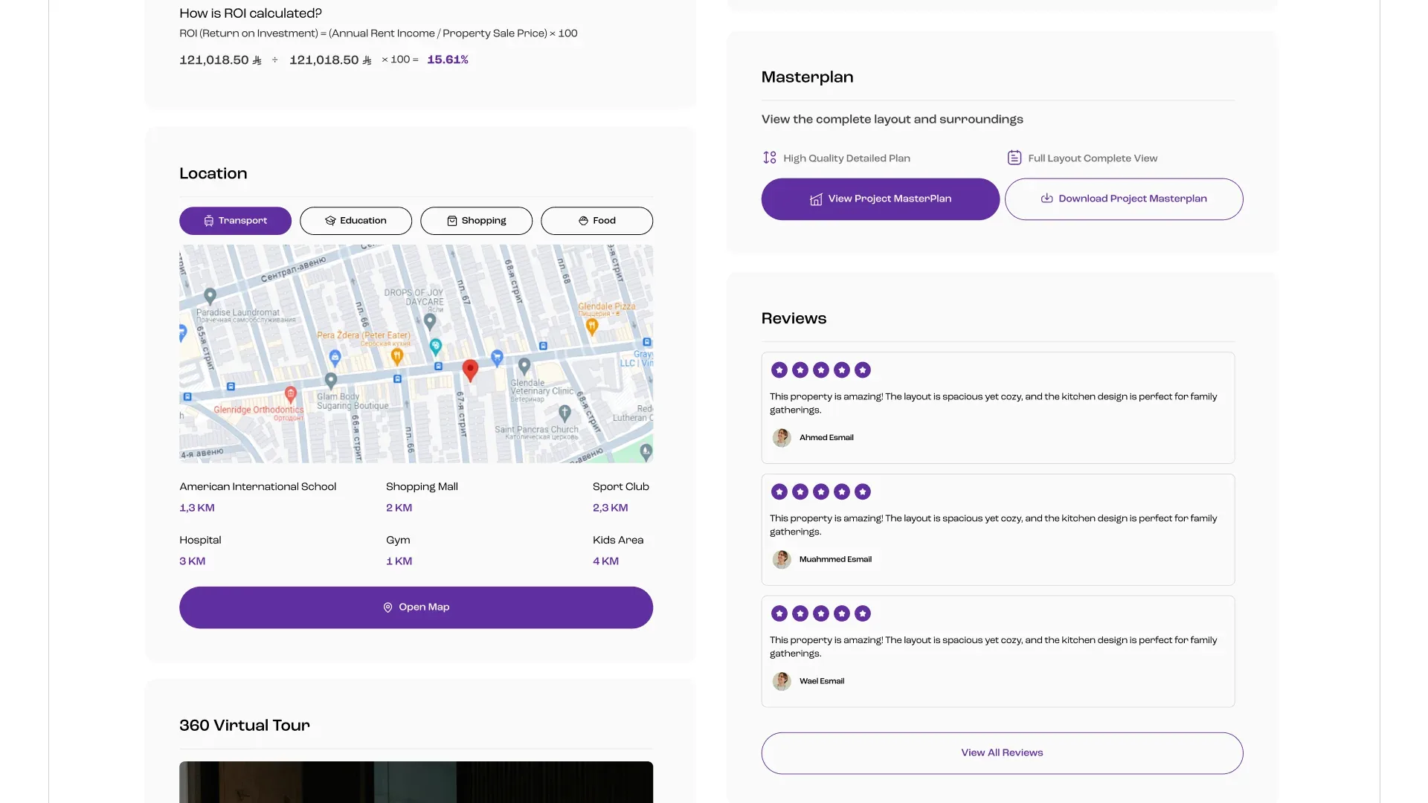Click the Glam Body Sugaring Boutique pin

click(x=331, y=380)
